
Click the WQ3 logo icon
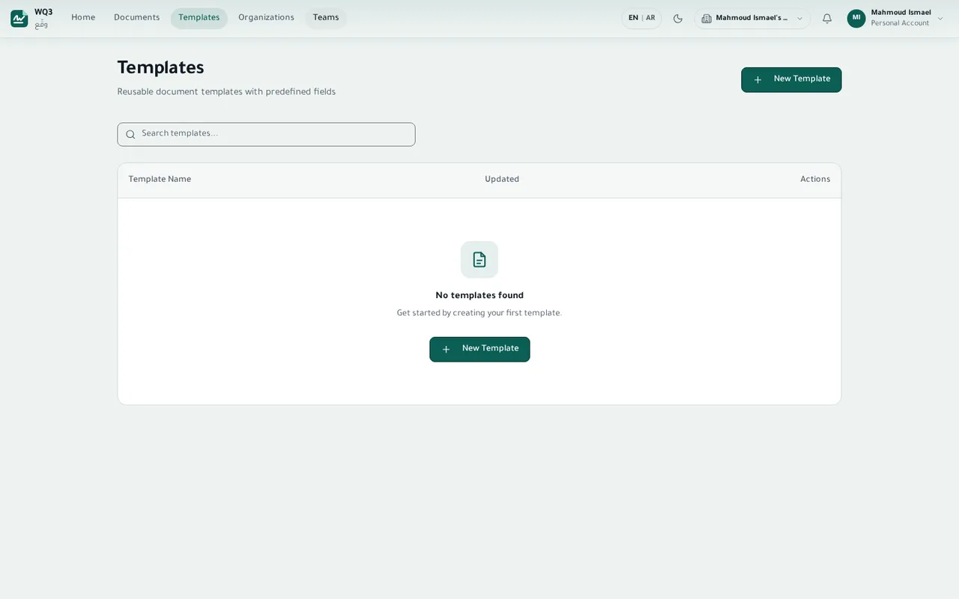click(x=19, y=18)
